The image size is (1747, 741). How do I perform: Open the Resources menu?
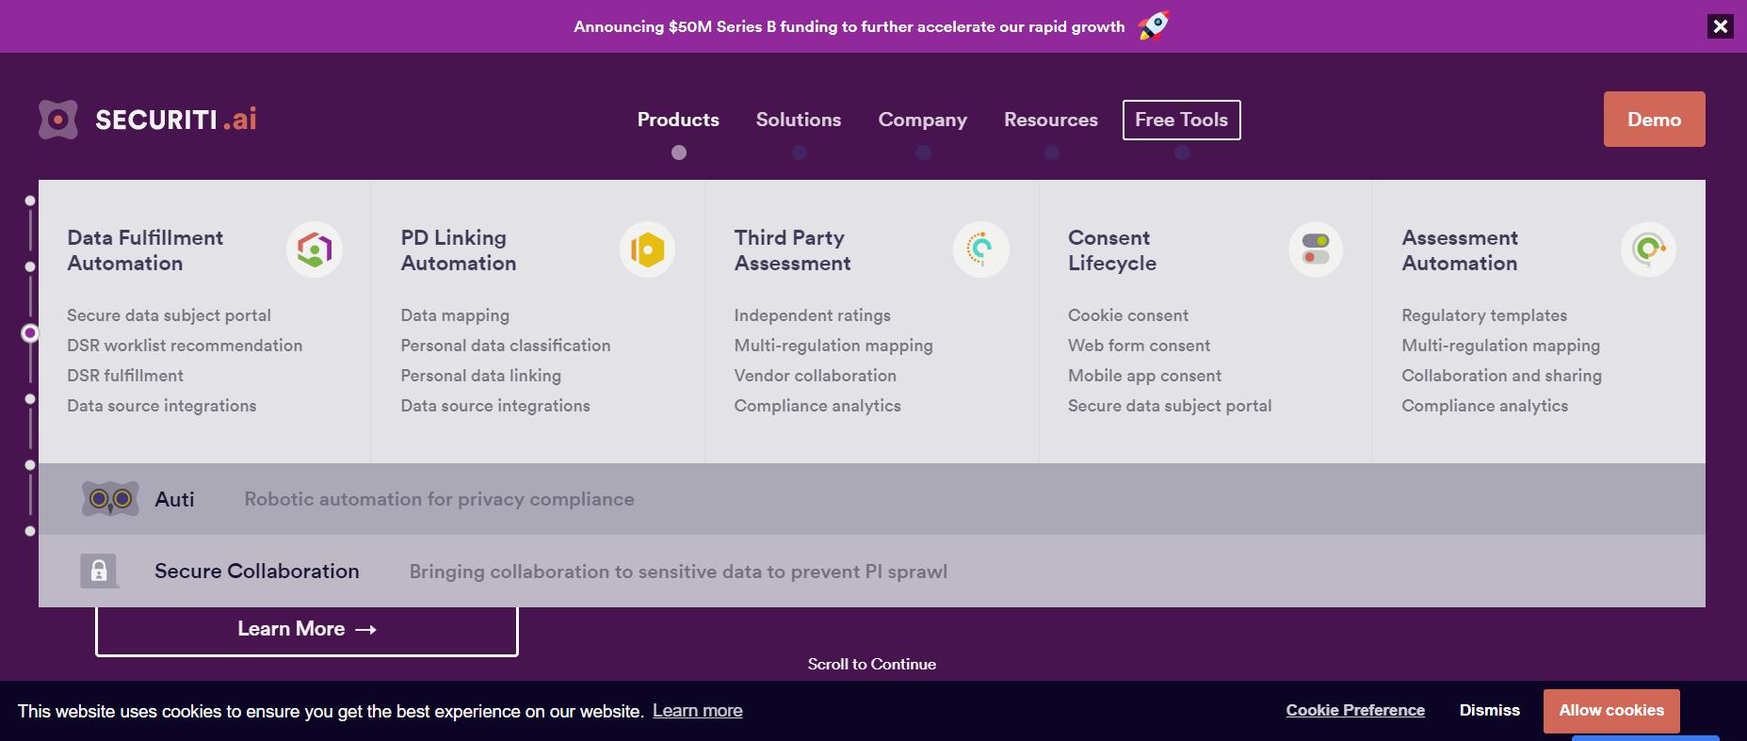[x=1051, y=120]
